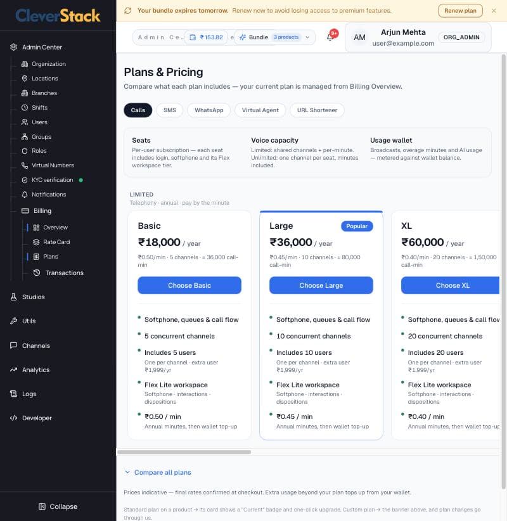This screenshot has width=507, height=521.
Task: Select the Calls tab
Action: pyautogui.click(x=138, y=110)
